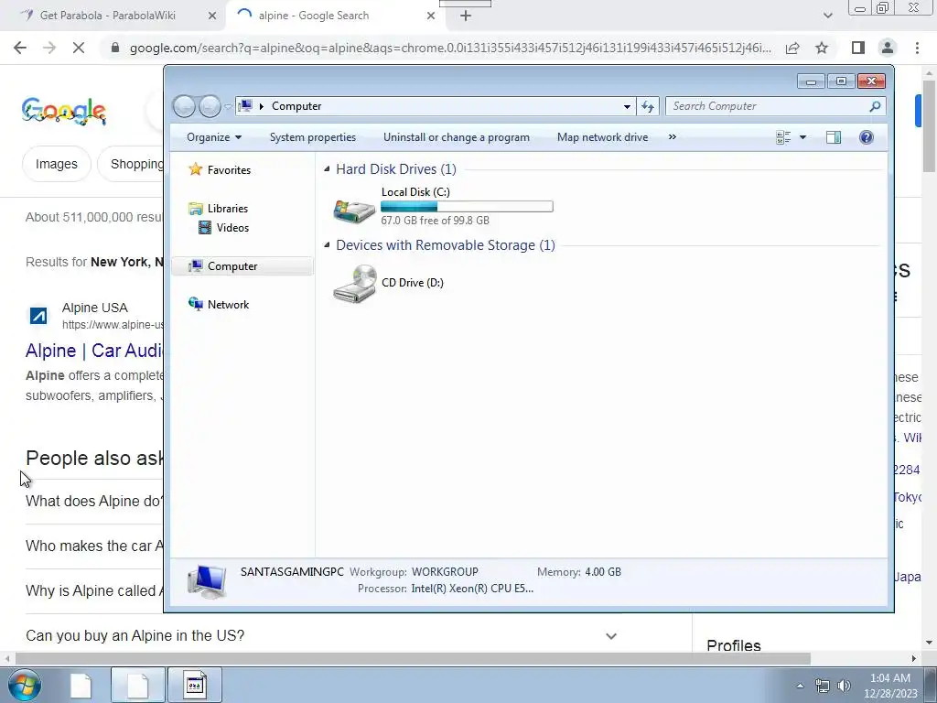Click the Explorer back navigation arrow
Screen dimensions: 937x703
click(184, 107)
